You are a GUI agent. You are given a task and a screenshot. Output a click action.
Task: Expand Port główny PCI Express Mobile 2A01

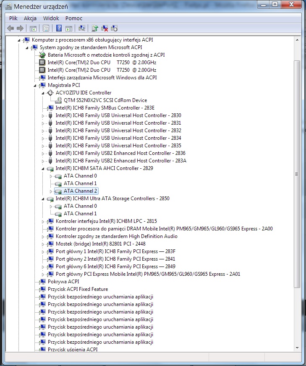(43, 274)
